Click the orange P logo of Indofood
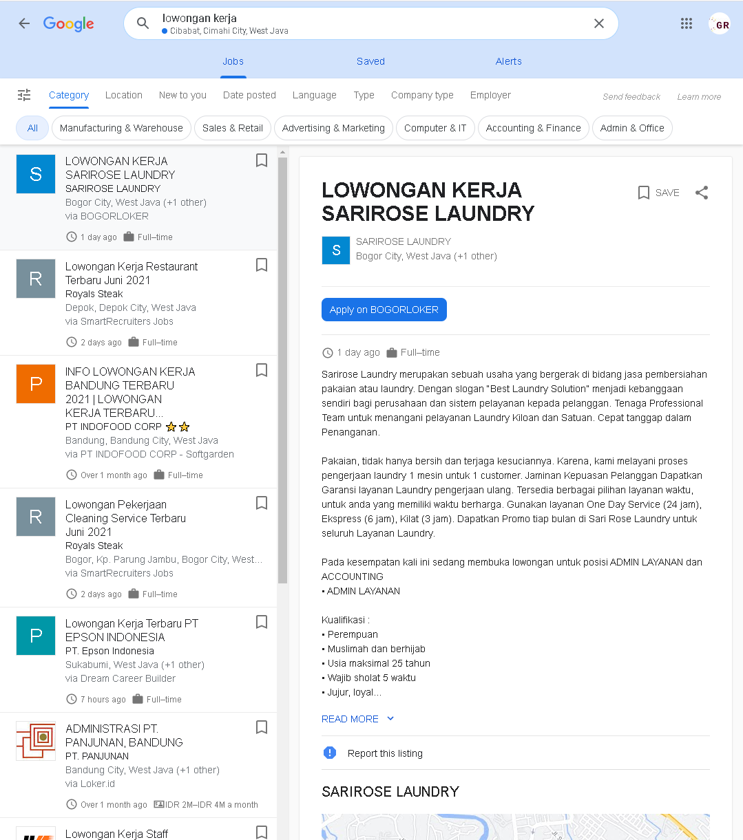Viewport: 743px width, 840px height. pos(36,384)
